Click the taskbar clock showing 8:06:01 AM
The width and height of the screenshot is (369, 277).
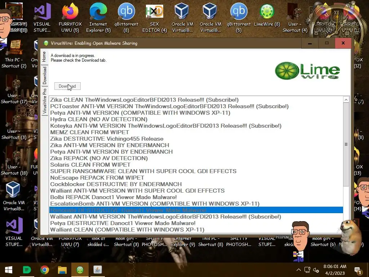(335, 270)
